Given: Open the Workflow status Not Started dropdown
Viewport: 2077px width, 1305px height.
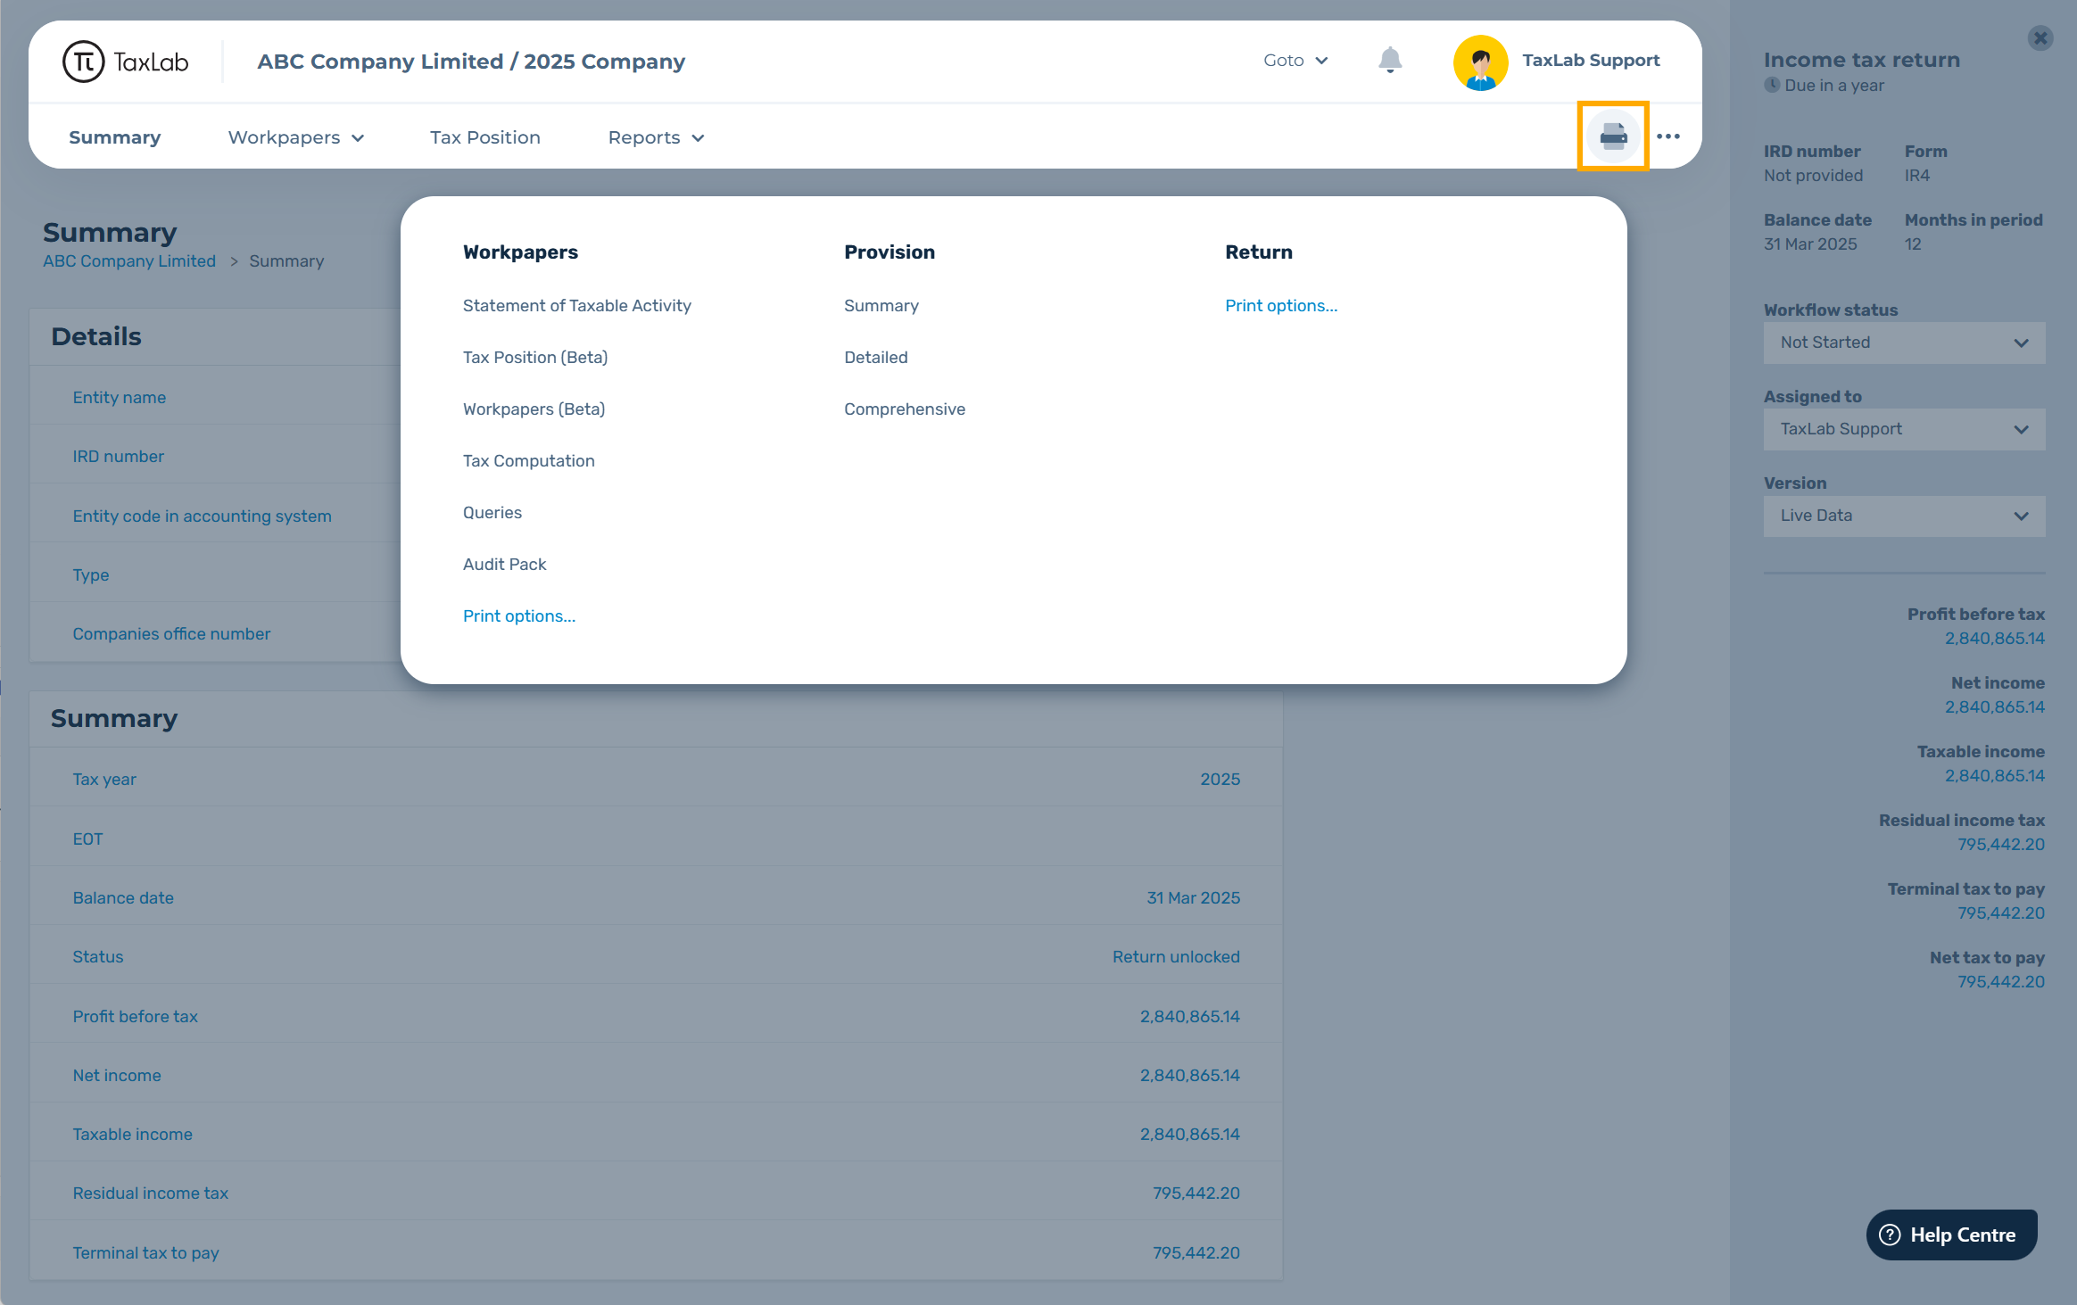Looking at the screenshot, I should (x=1903, y=343).
